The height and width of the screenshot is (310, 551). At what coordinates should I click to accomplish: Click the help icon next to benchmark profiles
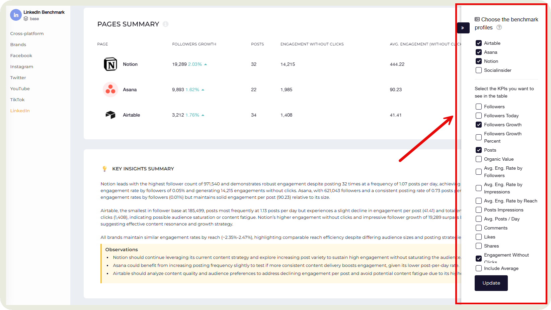point(499,27)
